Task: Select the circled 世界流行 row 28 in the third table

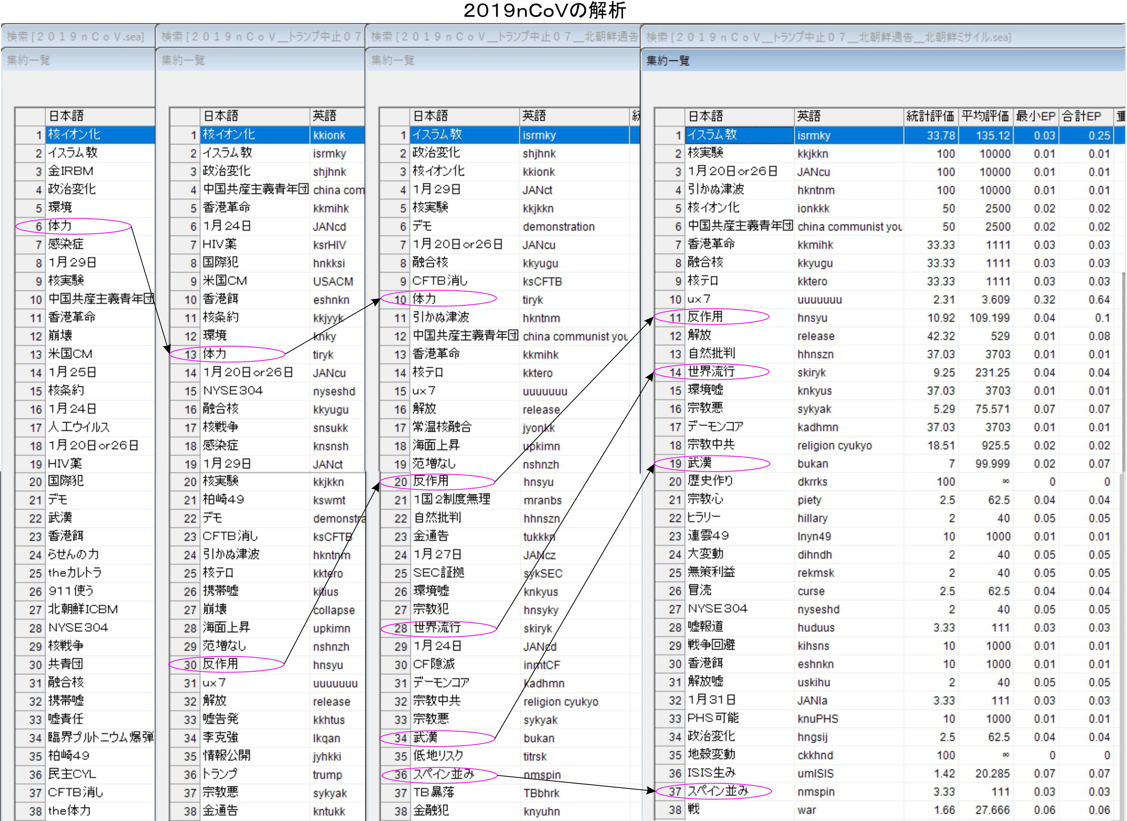Action: pos(437,628)
